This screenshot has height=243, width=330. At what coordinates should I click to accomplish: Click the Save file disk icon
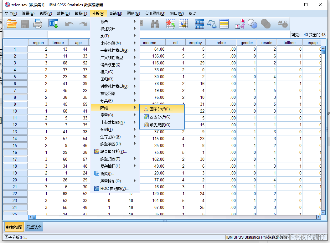[25, 24]
